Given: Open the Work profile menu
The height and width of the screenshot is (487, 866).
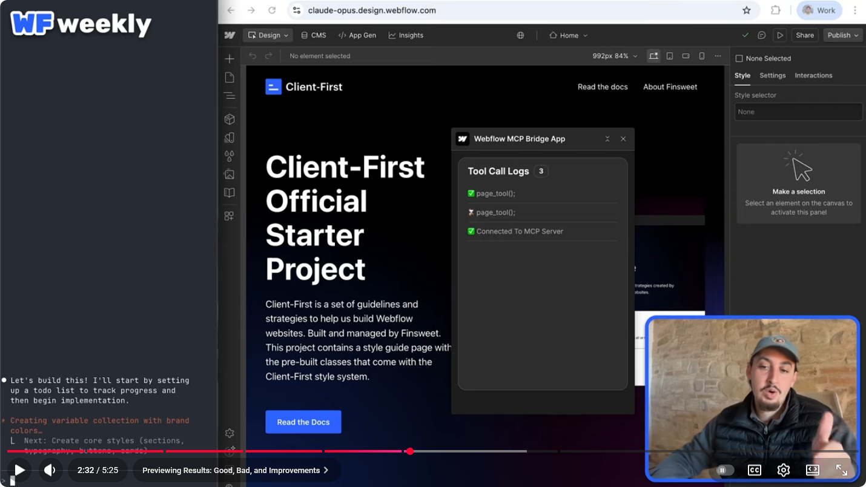Looking at the screenshot, I should 819,10.
